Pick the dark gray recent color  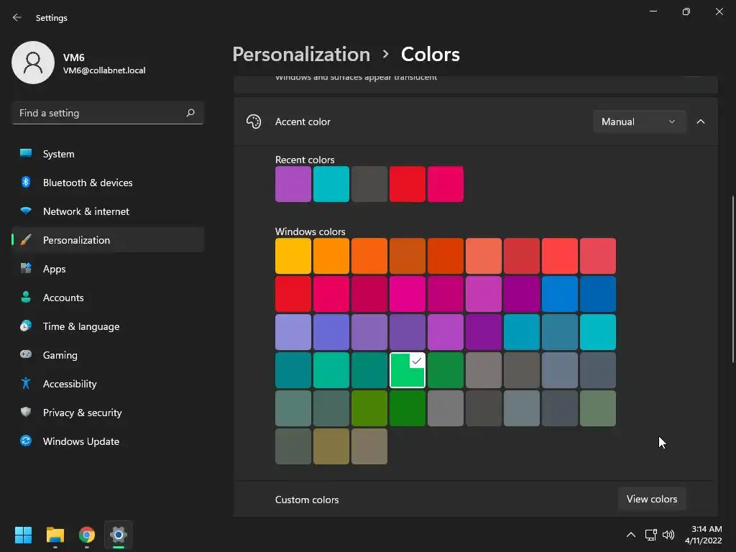[369, 184]
